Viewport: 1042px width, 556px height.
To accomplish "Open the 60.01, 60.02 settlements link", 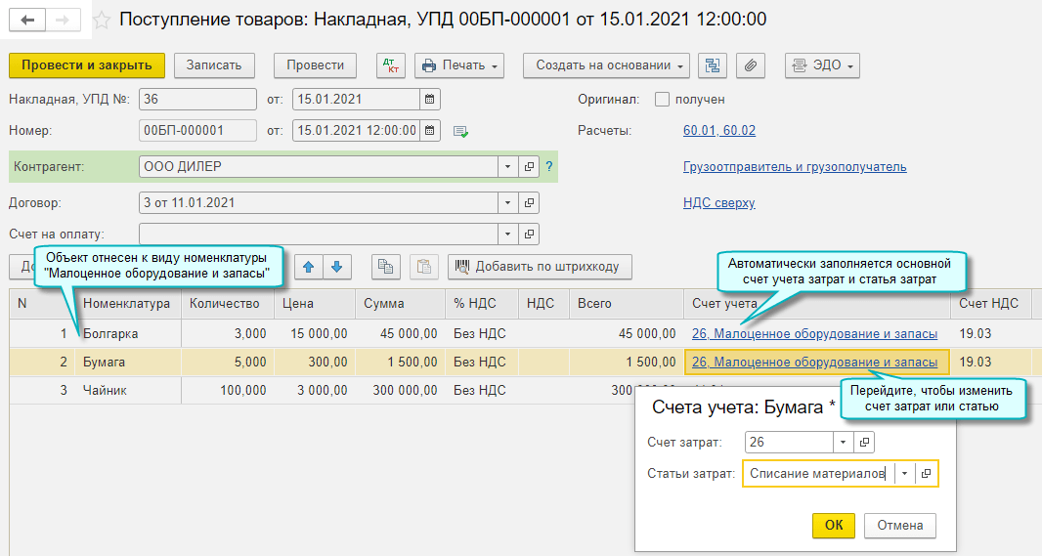I will coord(718,130).
